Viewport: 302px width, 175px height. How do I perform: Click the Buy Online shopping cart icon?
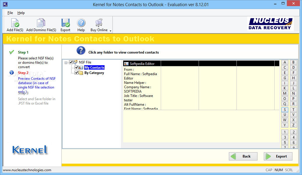point(99,22)
